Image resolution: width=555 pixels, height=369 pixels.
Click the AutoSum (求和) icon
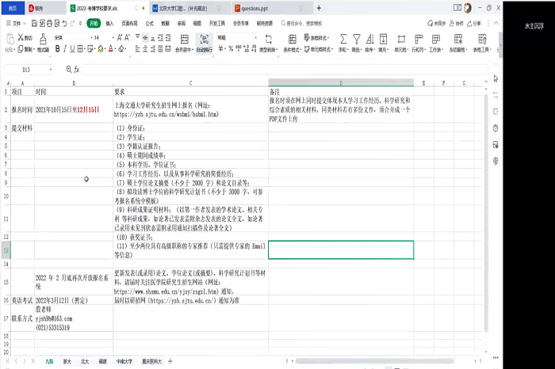[x=343, y=38]
